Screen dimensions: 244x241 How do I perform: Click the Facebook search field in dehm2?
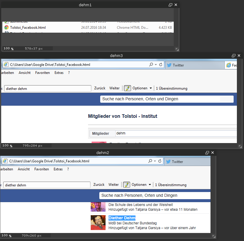pyautogui.click(x=155, y=196)
